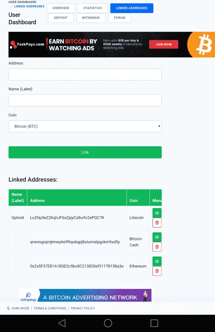This screenshot has height=332, width=215.
Task: Select the Bitcoin Cash address starting qrwmqpqmjl
Action: point(75,242)
